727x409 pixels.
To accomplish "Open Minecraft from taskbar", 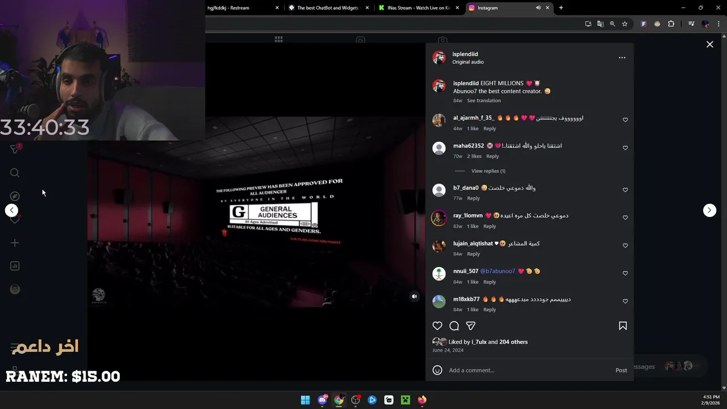I will [x=406, y=400].
